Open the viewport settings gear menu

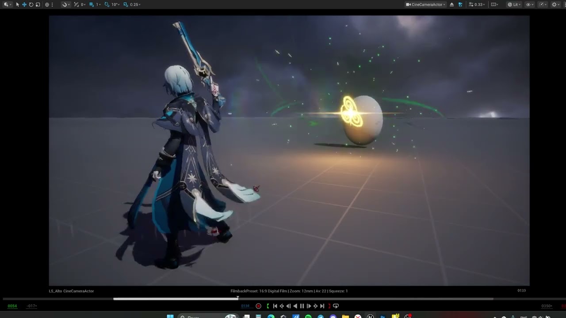556,4
